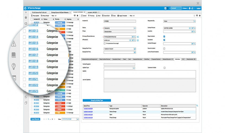Open the More menu in the list toolbar
The image size is (225, 133).
(54, 16)
